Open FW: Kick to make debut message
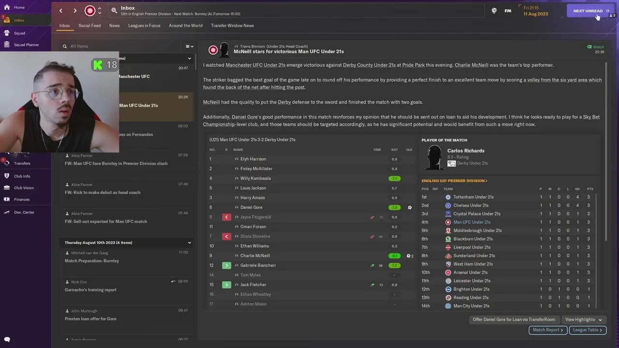Image resolution: width=619 pixels, height=348 pixels. point(127,188)
